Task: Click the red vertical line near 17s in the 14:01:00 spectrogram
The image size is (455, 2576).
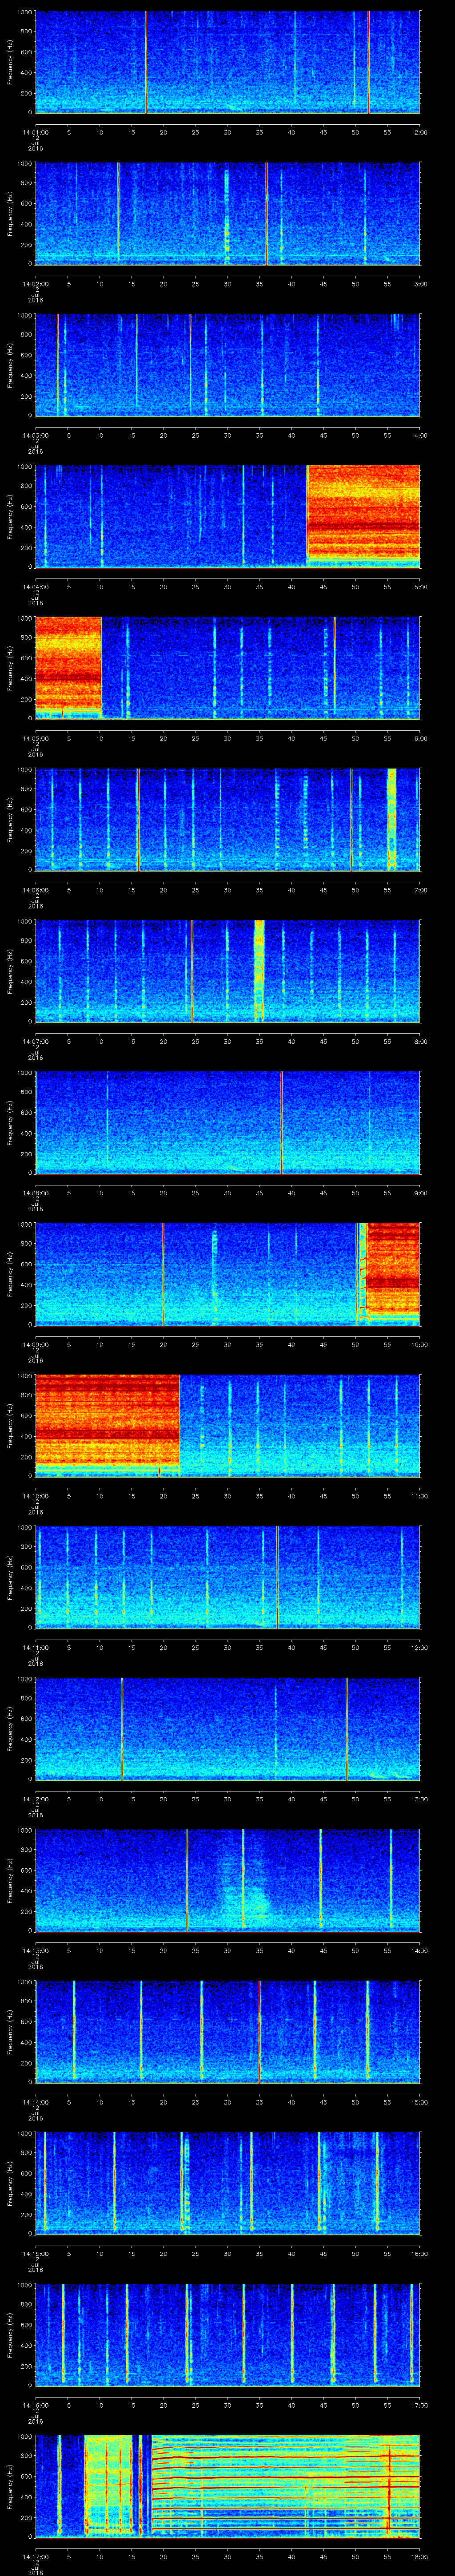Action: (146, 62)
